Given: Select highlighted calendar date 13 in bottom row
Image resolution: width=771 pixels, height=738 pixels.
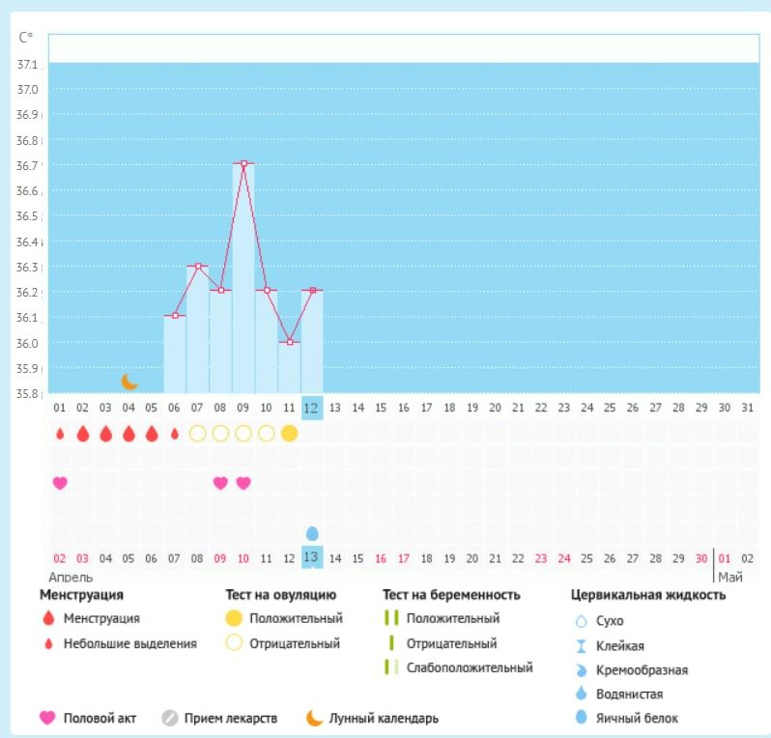Looking at the screenshot, I should pos(312,557).
